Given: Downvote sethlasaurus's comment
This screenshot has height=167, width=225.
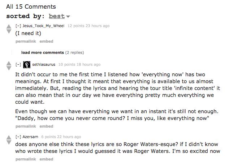Looking at the screenshot, I should [9, 68].
